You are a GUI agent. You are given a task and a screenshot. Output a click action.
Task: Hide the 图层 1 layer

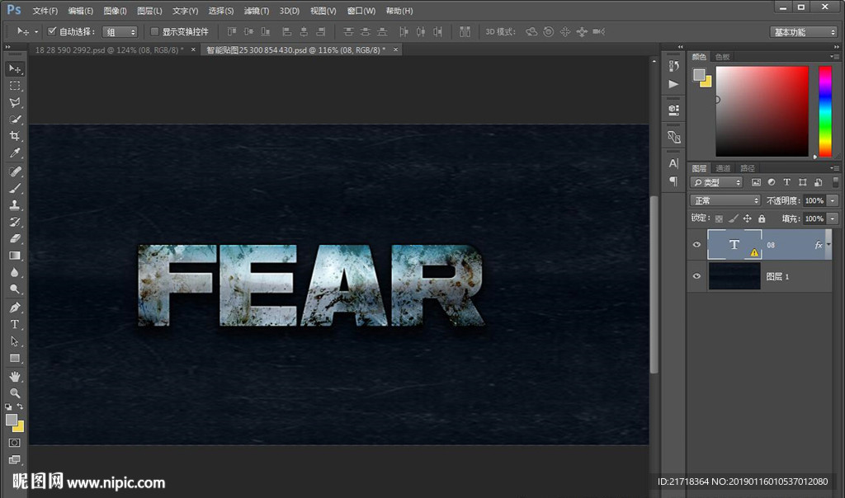click(x=697, y=277)
